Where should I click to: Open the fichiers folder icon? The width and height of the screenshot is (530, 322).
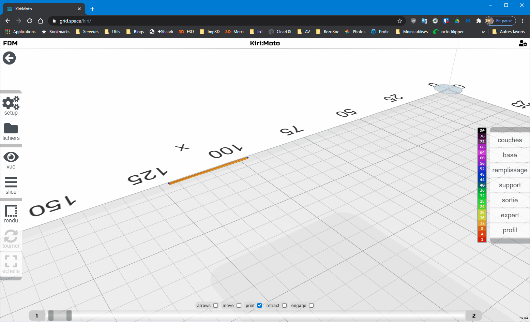click(x=11, y=132)
